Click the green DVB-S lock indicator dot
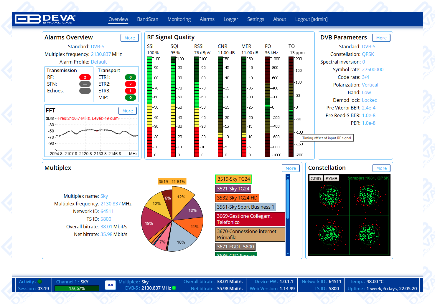435x304 pixels. 174,288
